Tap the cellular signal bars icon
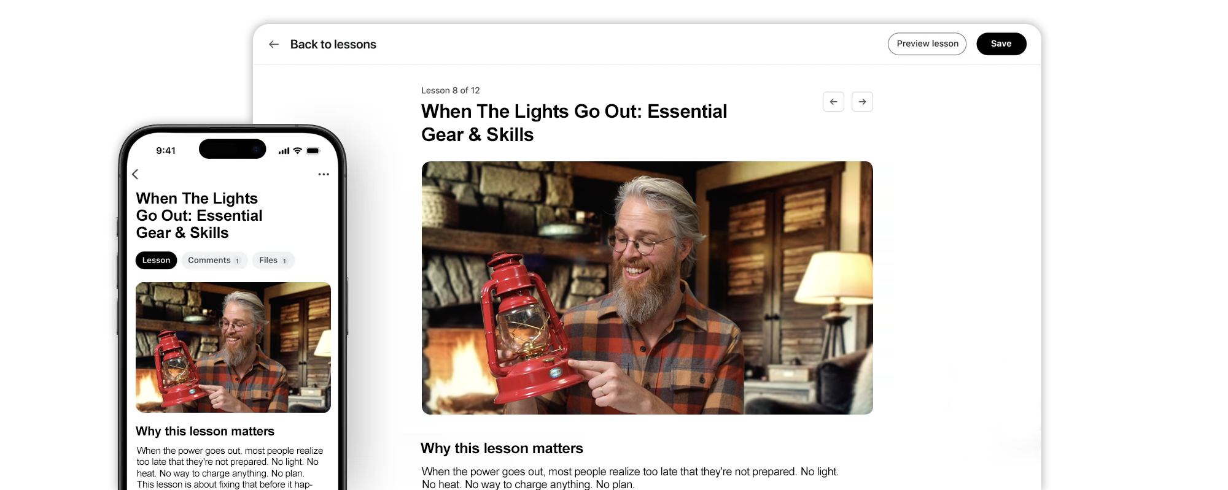 284,151
